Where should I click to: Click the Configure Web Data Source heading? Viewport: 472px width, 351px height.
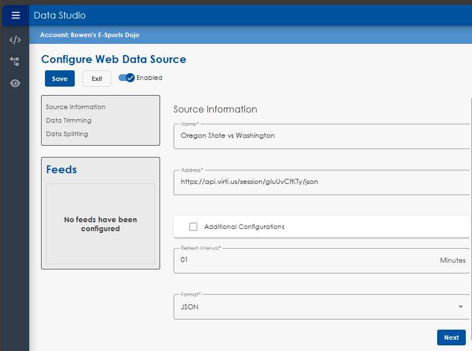click(x=114, y=59)
